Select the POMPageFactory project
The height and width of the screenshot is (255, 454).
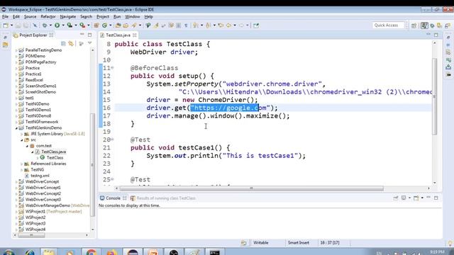tap(40, 62)
